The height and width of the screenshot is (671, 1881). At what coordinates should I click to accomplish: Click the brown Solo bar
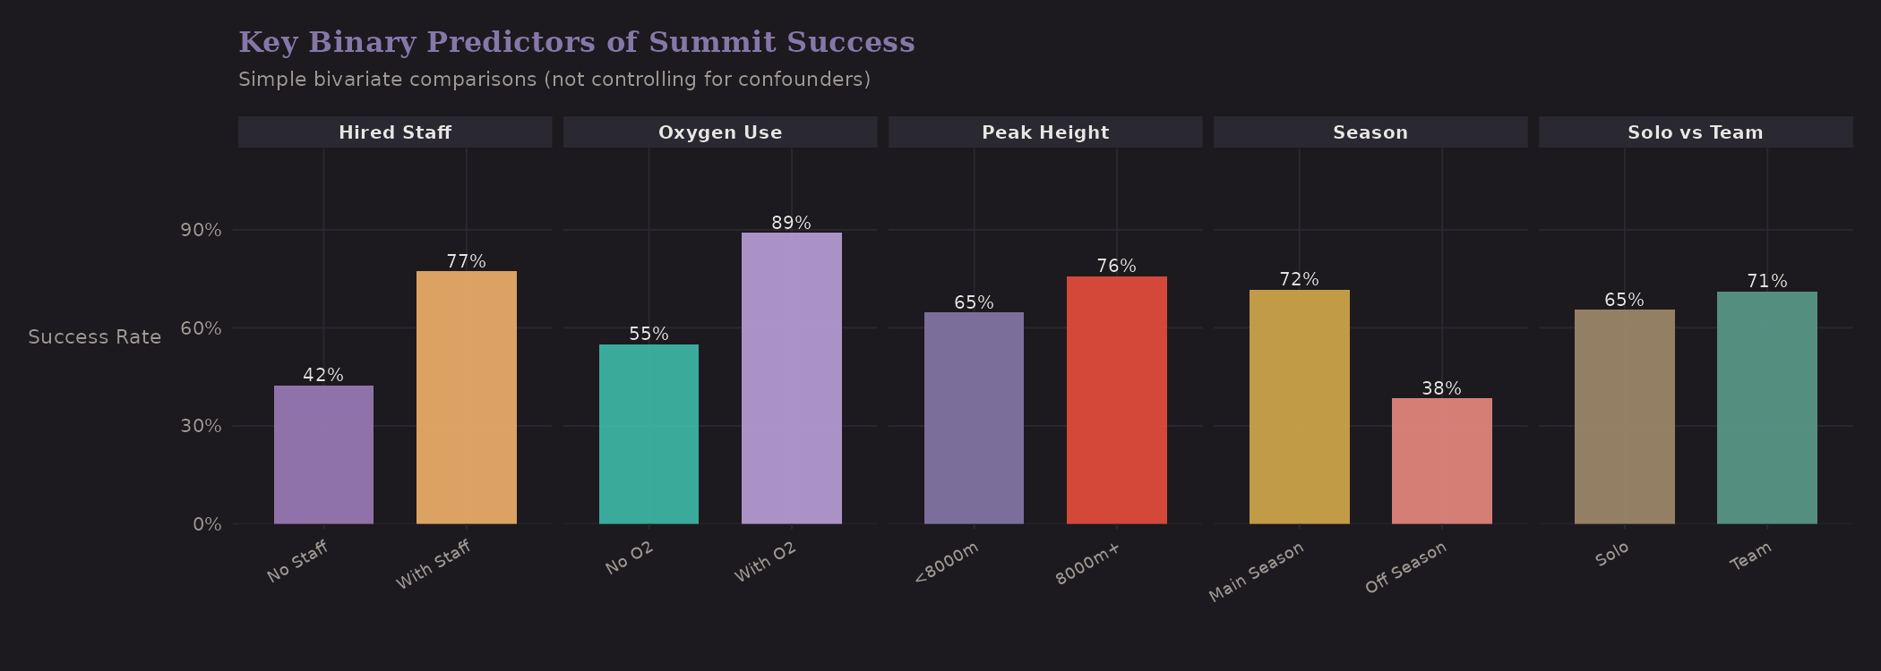click(1624, 417)
